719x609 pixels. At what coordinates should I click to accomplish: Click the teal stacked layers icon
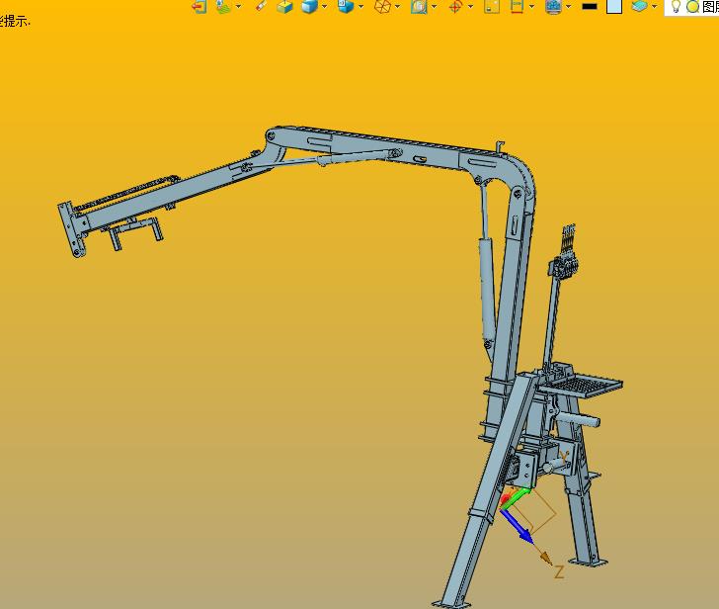click(x=639, y=6)
